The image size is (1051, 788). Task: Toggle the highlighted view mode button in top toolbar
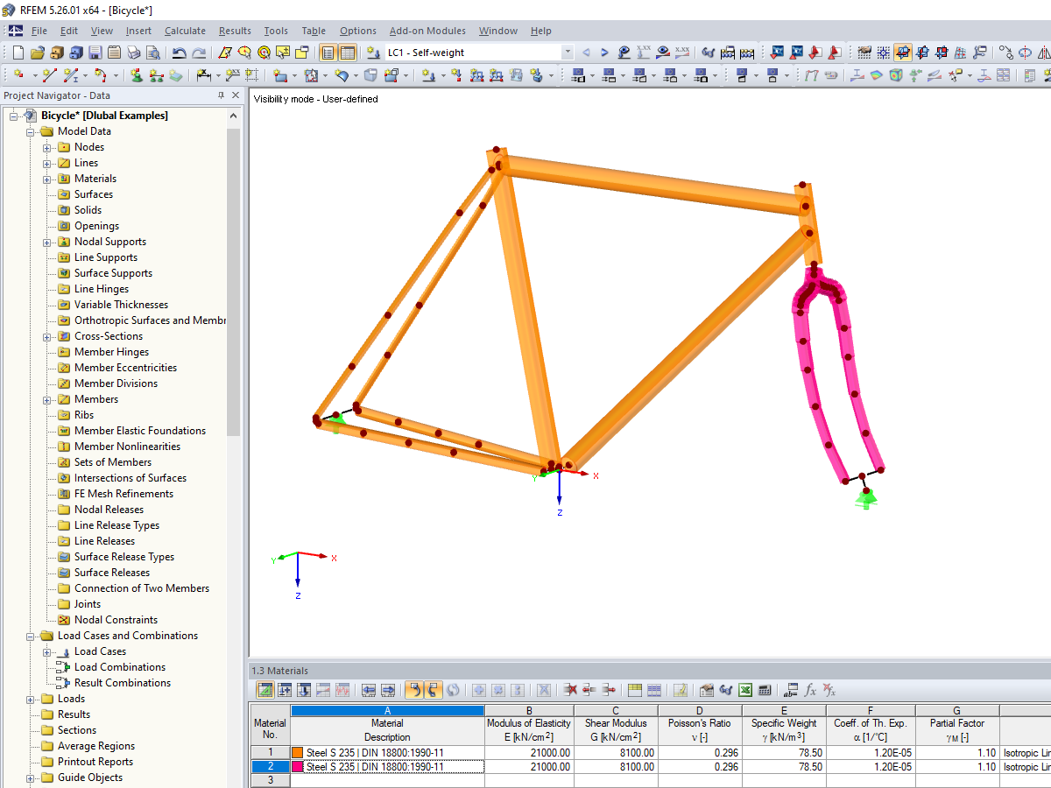tap(903, 53)
